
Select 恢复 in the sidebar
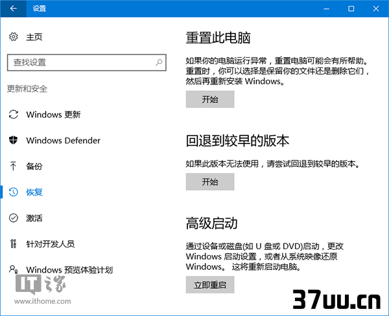pyautogui.click(x=34, y=192)
